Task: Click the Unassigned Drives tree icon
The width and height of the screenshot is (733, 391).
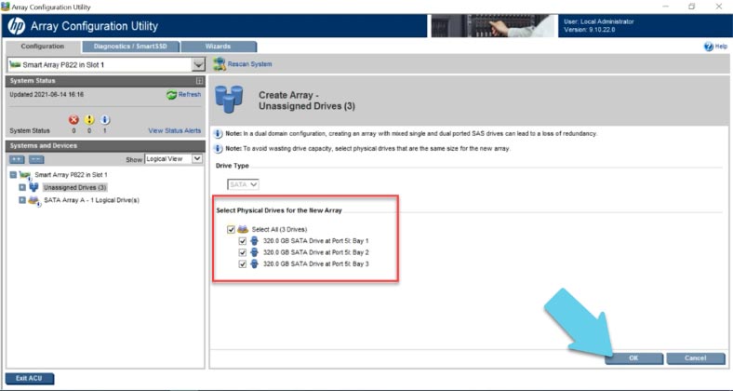Action: 33,187
